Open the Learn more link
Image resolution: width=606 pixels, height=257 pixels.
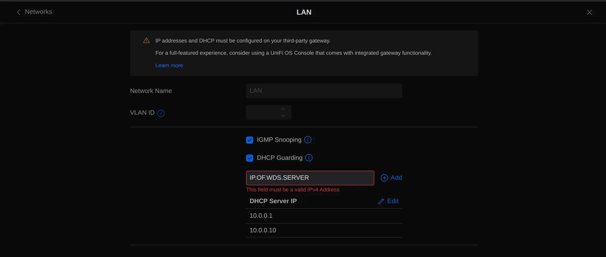169,65
